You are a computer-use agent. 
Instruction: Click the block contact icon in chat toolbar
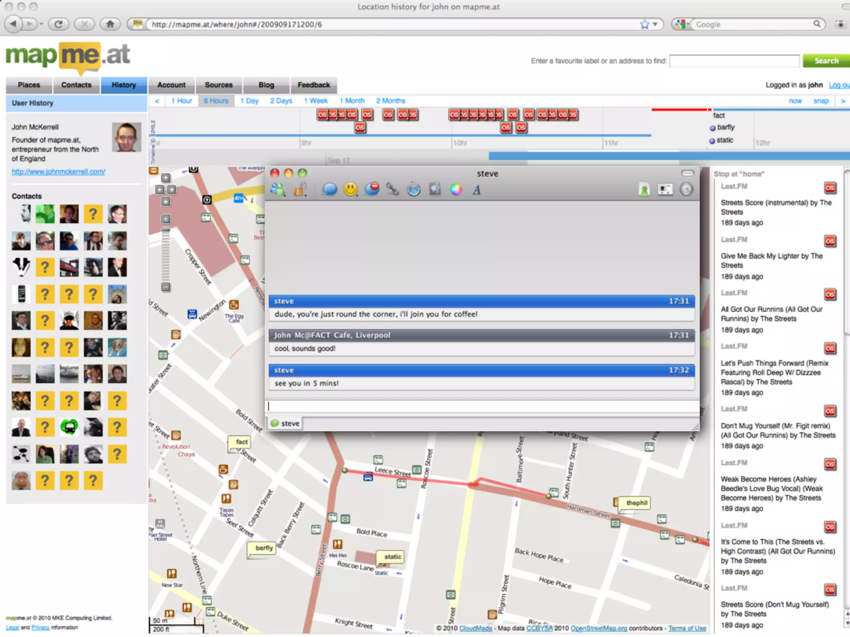click(x=372, y=189)
